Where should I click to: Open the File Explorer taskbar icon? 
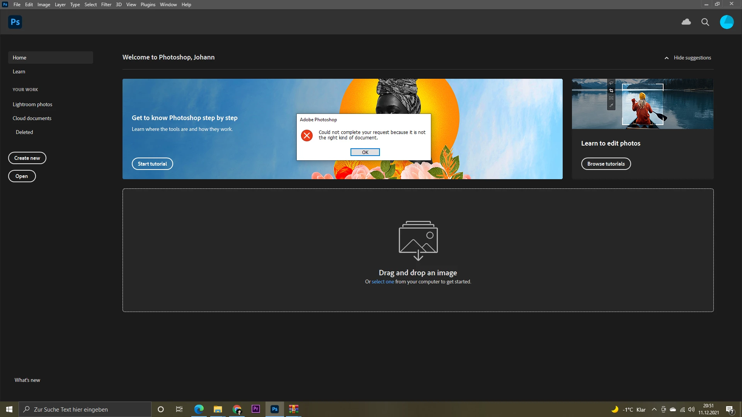coord(218,409)
